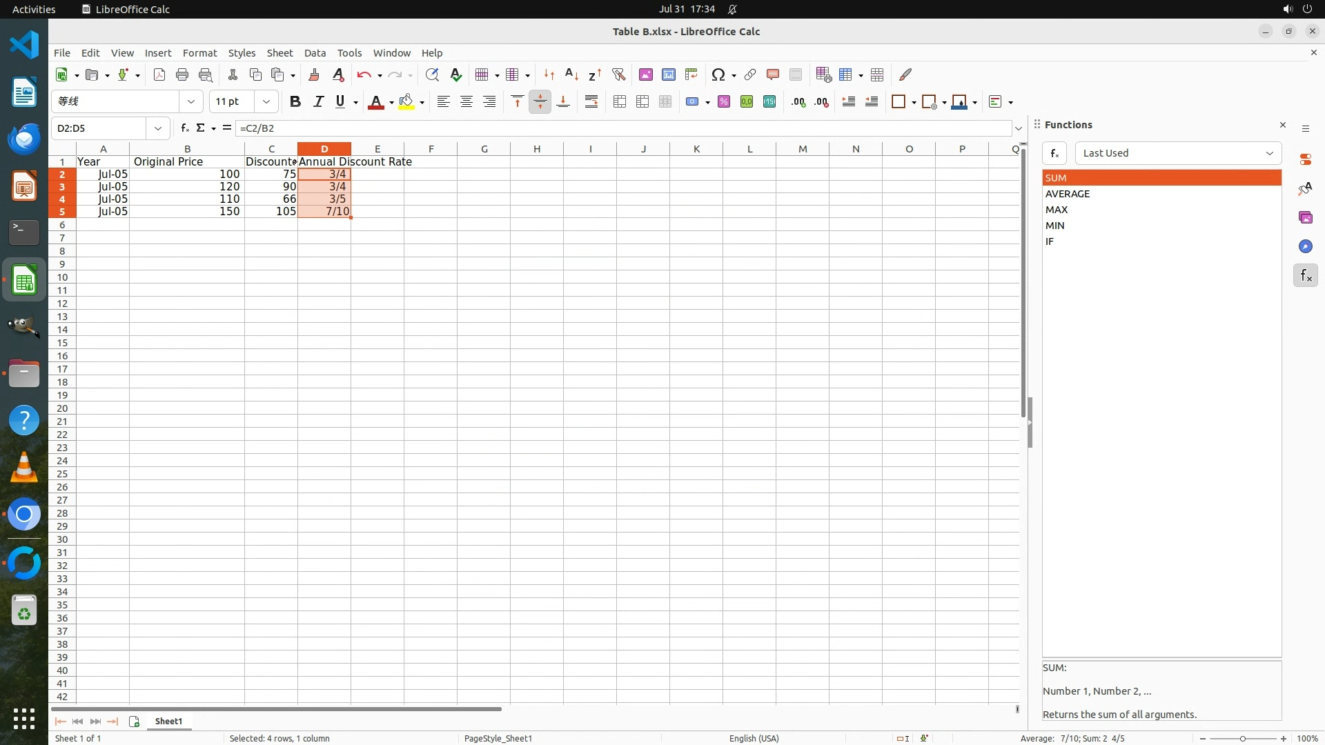Expand the Name Box dropdown arrow
Screen dimensions: 1325x745
coord(158,128)
